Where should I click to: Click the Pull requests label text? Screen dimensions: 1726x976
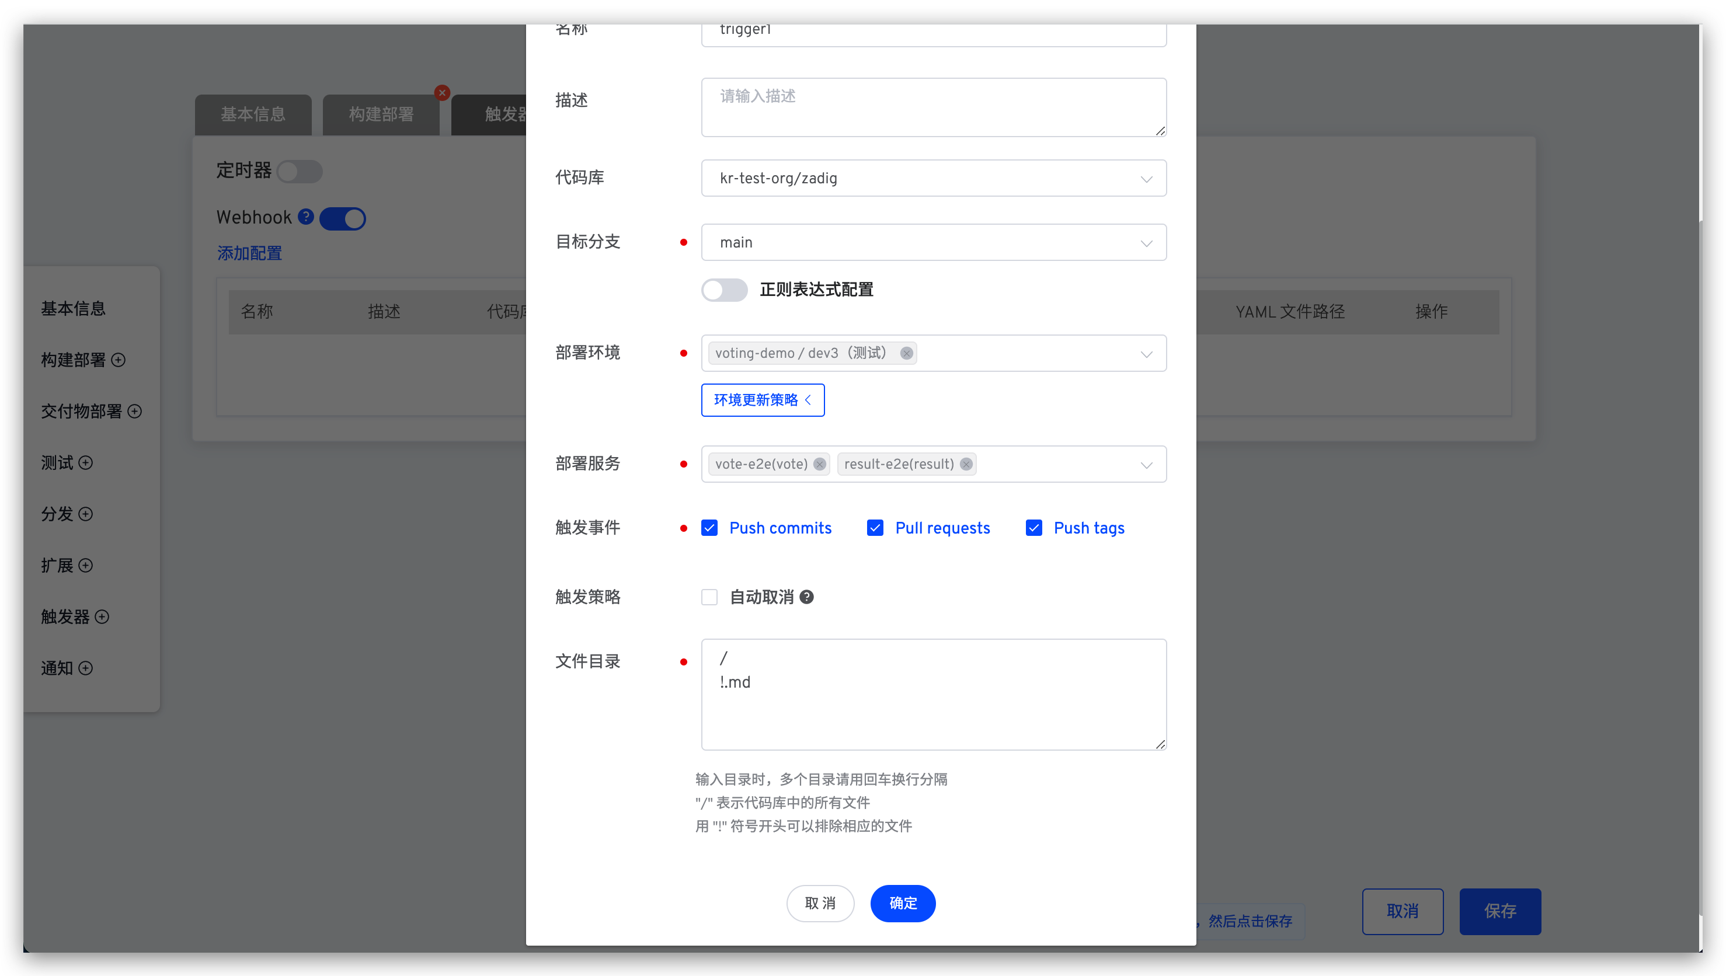(942, 528)
